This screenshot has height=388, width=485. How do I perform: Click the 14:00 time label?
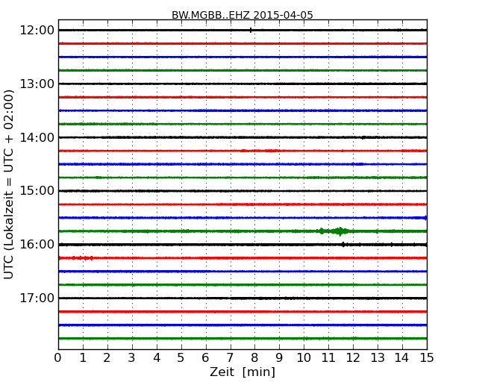37,137
